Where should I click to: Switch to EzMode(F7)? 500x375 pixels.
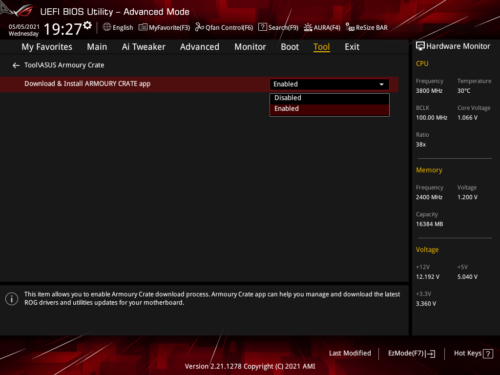(x=411, y=354)
